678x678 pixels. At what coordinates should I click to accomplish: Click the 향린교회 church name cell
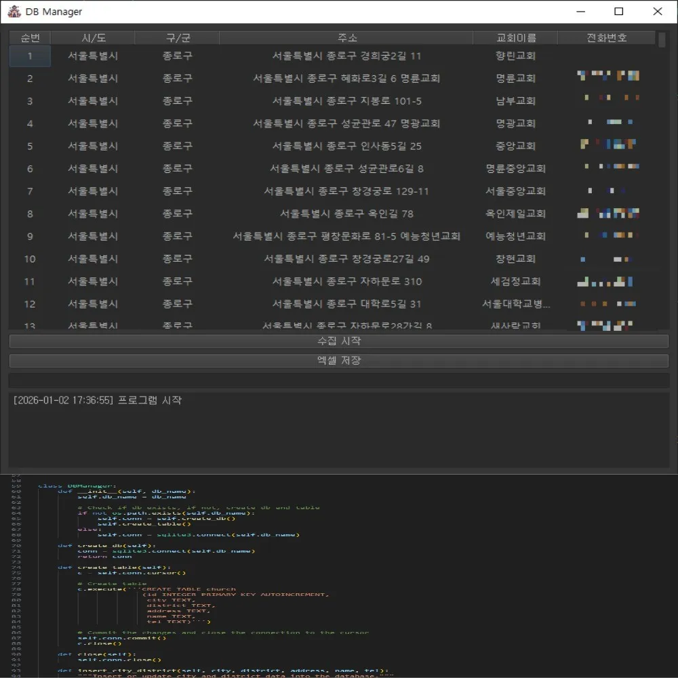point(515,56)
